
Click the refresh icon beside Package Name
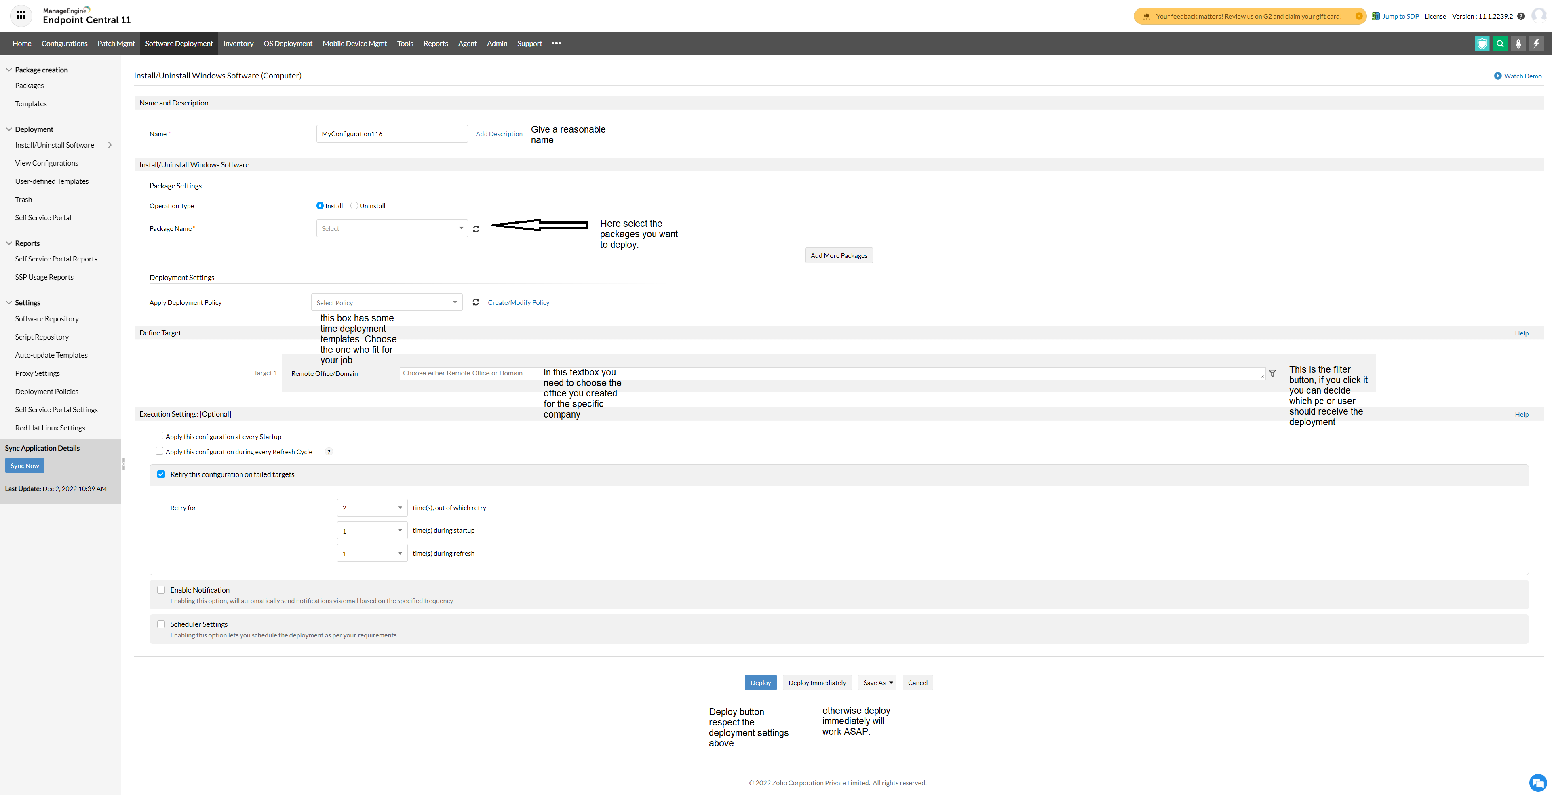[476, 229]
